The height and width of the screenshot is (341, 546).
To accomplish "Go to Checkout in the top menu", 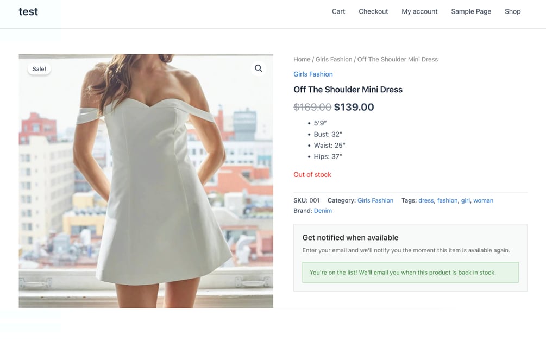I will [x=373, y=11].
